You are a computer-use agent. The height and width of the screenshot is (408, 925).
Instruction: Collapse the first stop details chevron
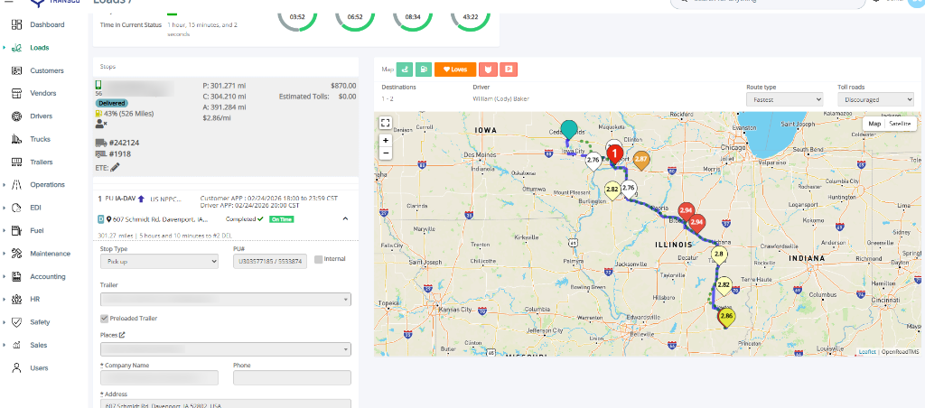(x=345, y=218)
